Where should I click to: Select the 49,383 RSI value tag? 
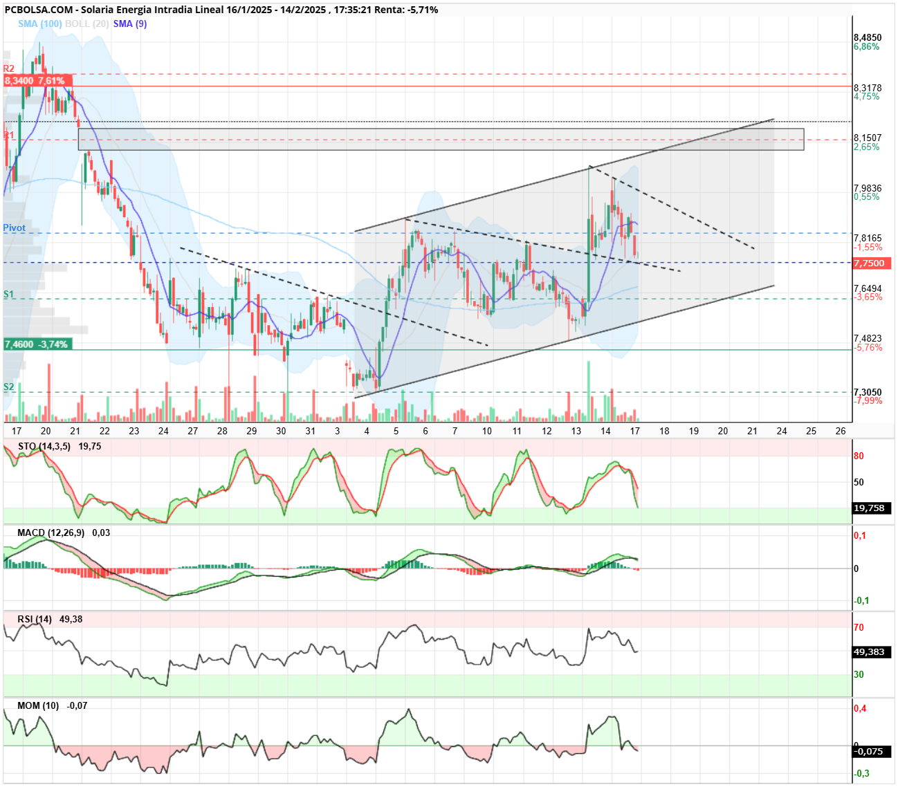pyautogui.click(x=872, y=652)
